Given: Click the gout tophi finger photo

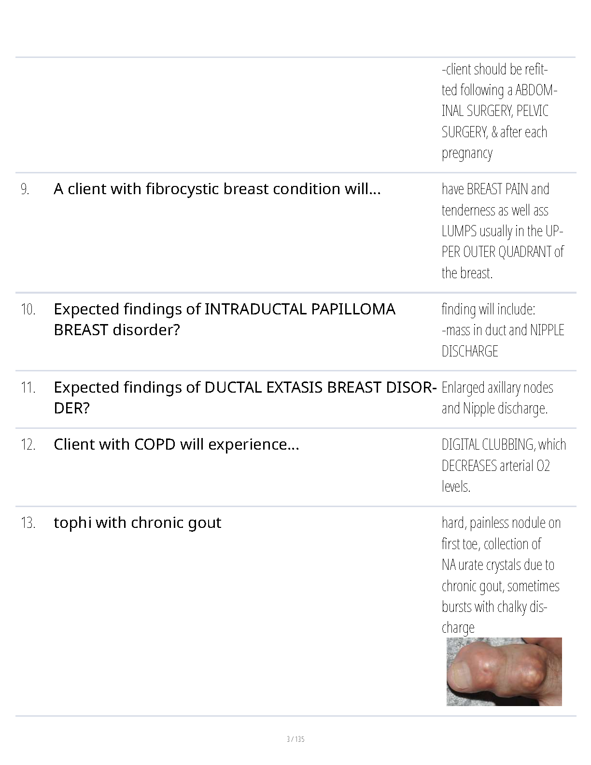Looking at the screenshot, I should click(x=504, y=671).
